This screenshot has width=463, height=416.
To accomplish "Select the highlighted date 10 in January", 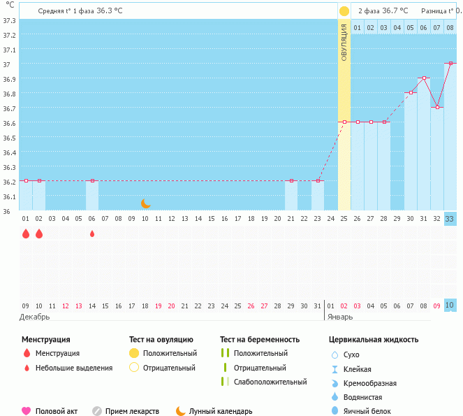I will [x=450, y=305].
